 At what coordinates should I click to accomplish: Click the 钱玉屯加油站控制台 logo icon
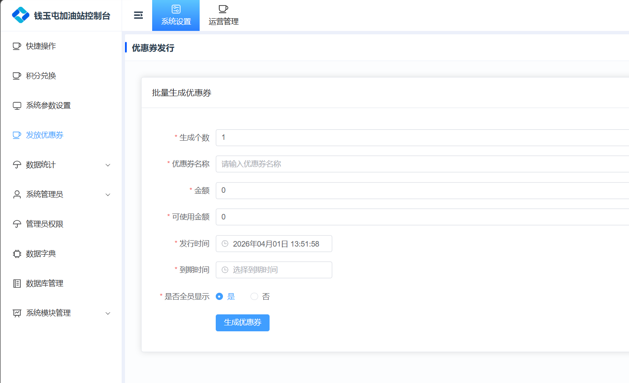coord(20,15)
